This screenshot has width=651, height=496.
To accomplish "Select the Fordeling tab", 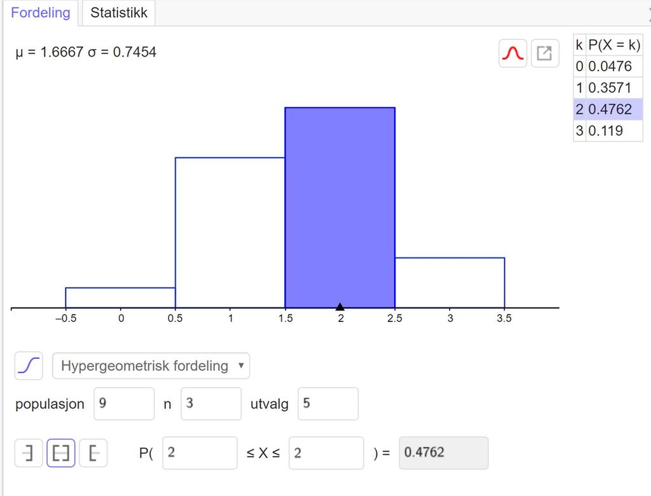I will (x=41, y=12).
